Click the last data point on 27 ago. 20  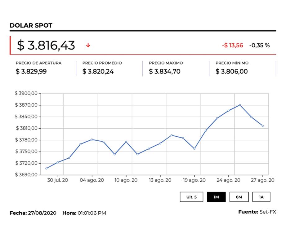263,126
